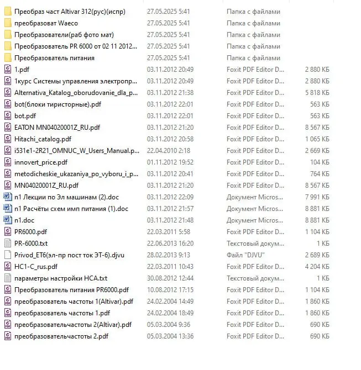The width and height of the screenshot is (361, 370).
Task: Select file name Преобразователь питания PR6000.pdf
Action: tap(71, 290)
